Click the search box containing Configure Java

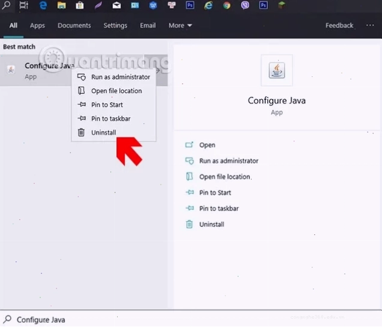(x=191, y=319)
